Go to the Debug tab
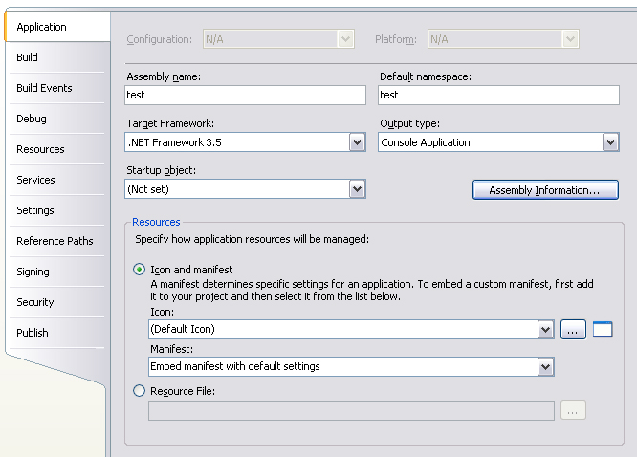637x457 pixels. 32,119
